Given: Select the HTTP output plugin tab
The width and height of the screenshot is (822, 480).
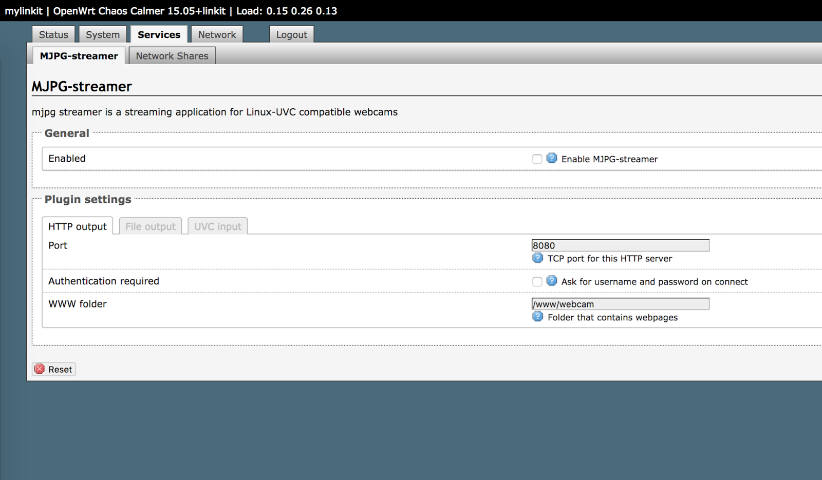Looking at the screenshot, I should click(x=78, y=226).
